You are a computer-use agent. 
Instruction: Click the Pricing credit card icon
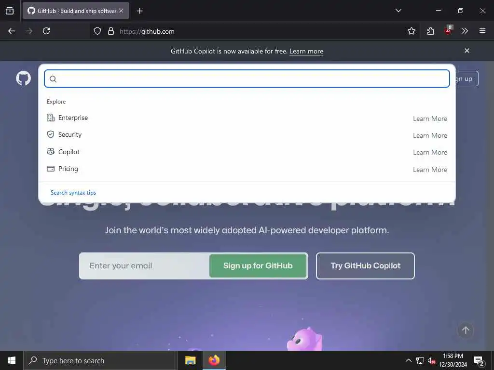point(50,169)
